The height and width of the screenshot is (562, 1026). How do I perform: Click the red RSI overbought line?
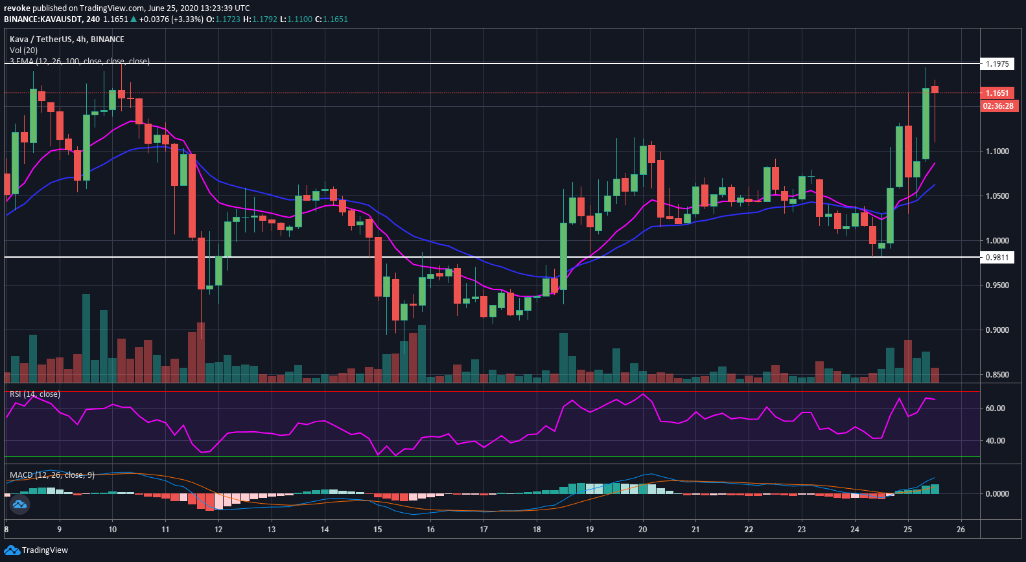[x=491, y=391]
